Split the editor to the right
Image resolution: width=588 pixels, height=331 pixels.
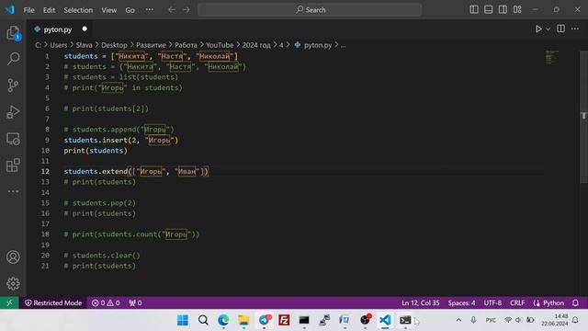tap(560, 29)
